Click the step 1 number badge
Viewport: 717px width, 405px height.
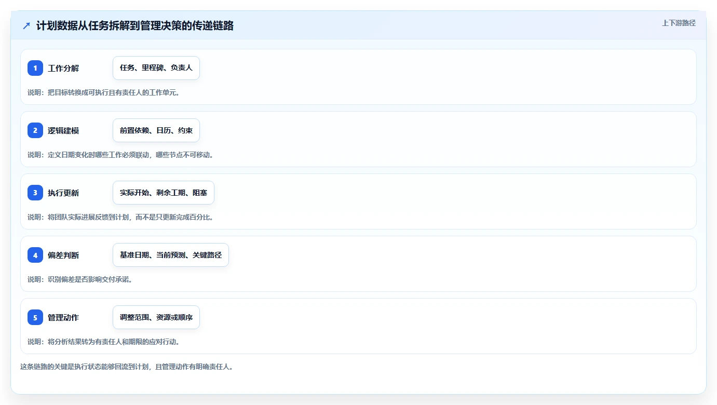click(x=35, y=68)
